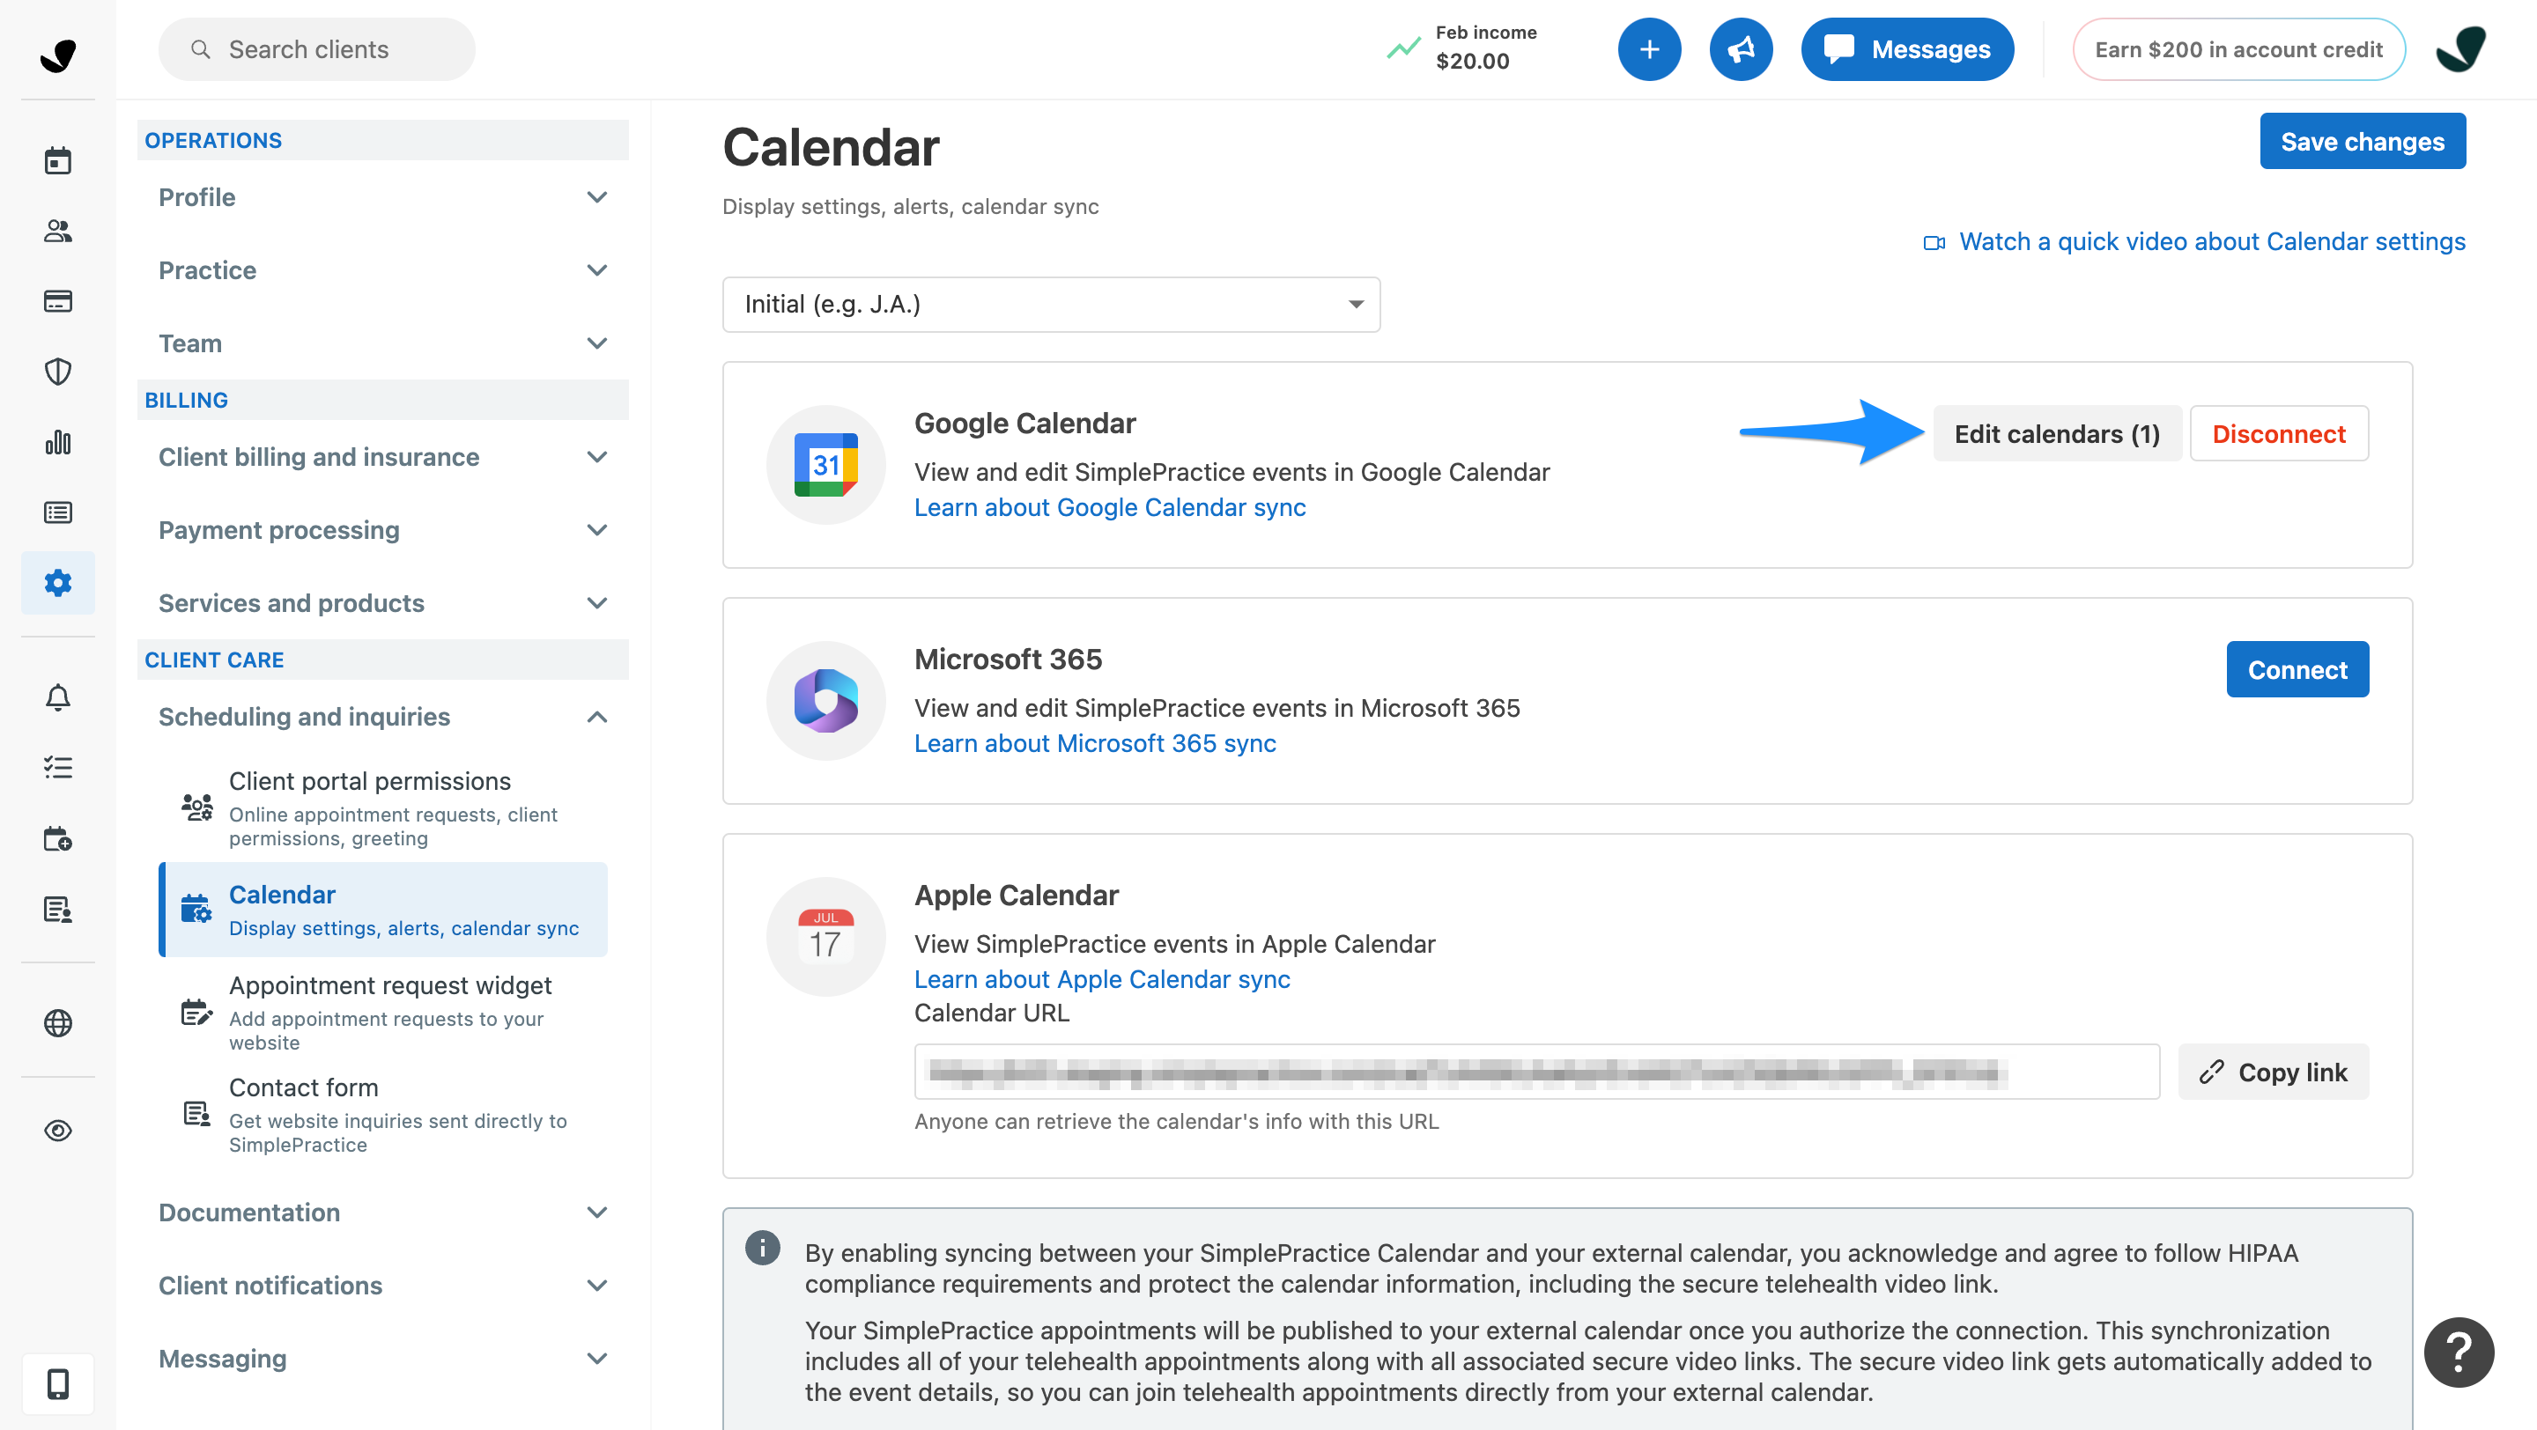Open Messages
The width and height of the screenshot is (2537, 1430).
[1906, 49]
